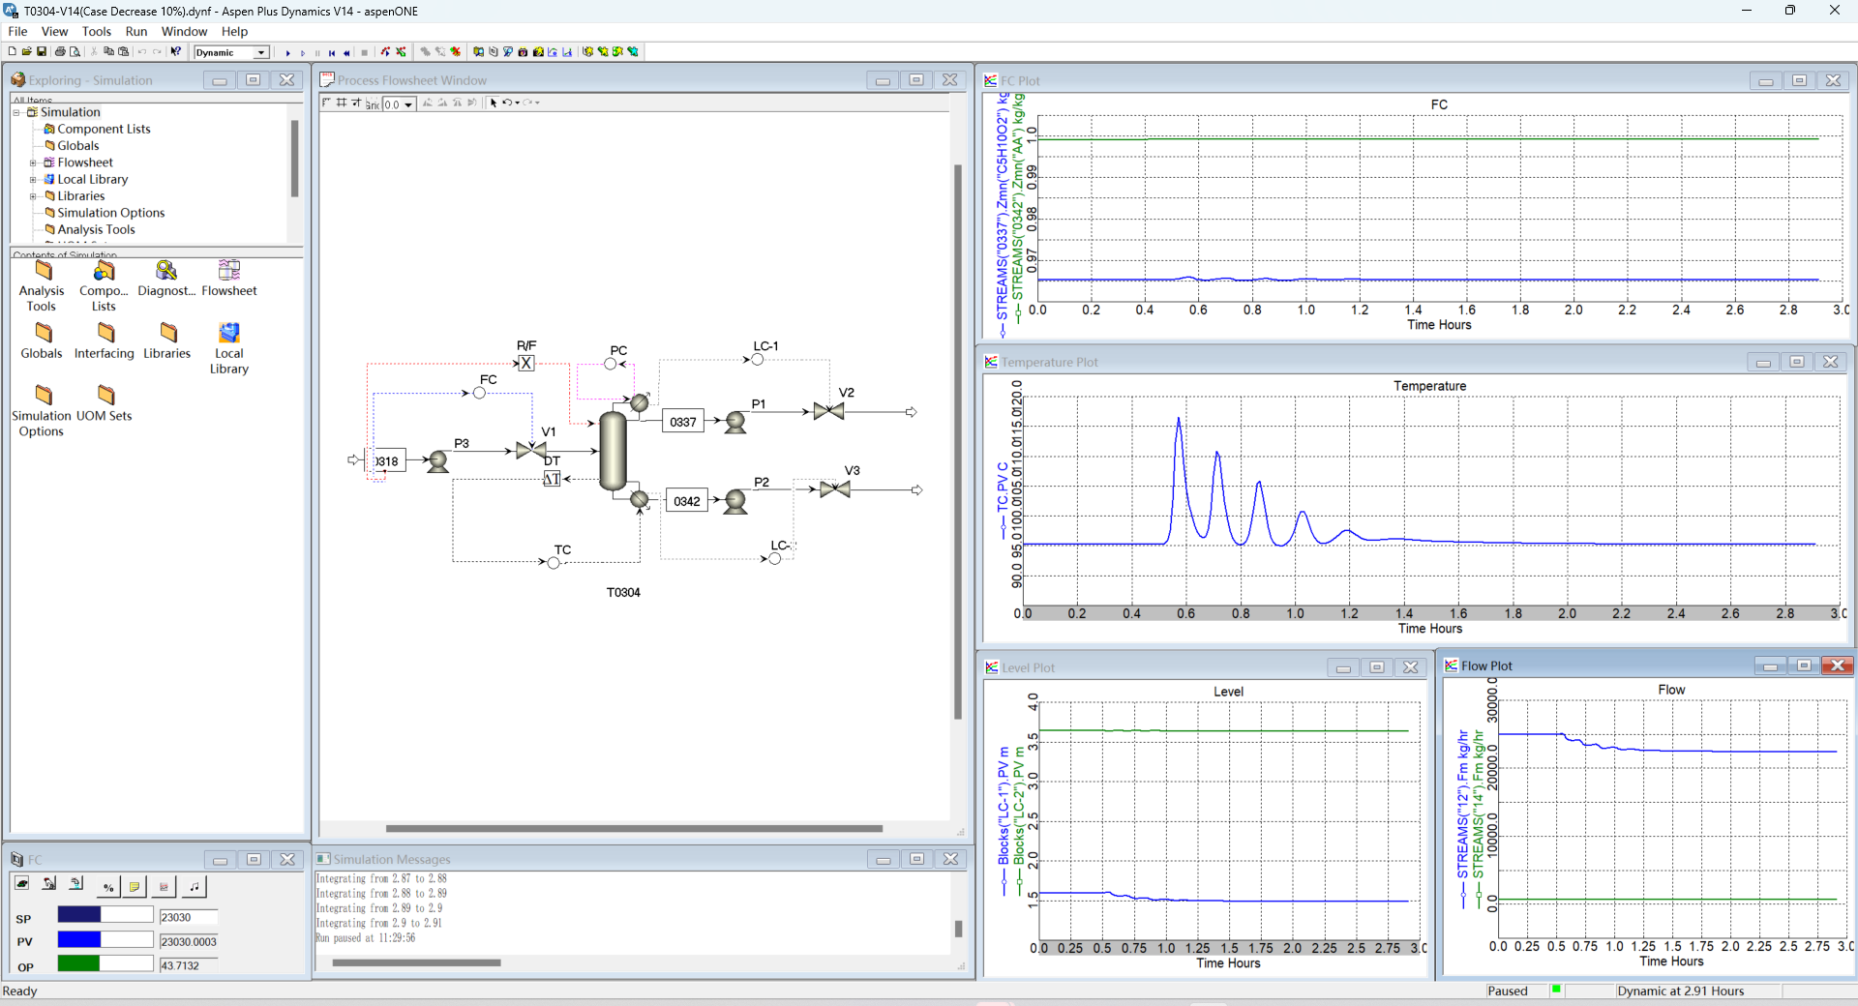This screenshot has width=1858, height=1006.
Task: Click the New file toolbar icon
Action: coord(12,52)
